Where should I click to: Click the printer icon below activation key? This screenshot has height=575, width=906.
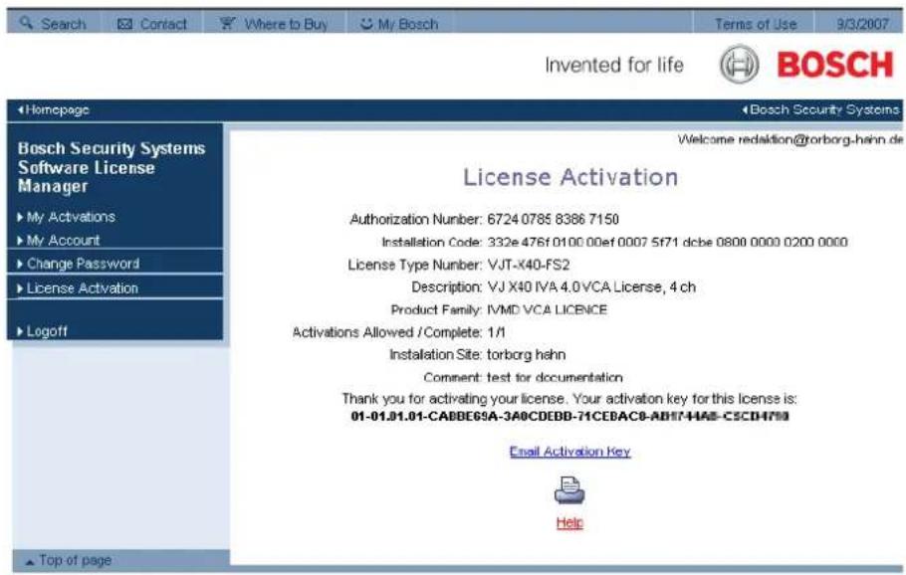(x=569, y=490)
